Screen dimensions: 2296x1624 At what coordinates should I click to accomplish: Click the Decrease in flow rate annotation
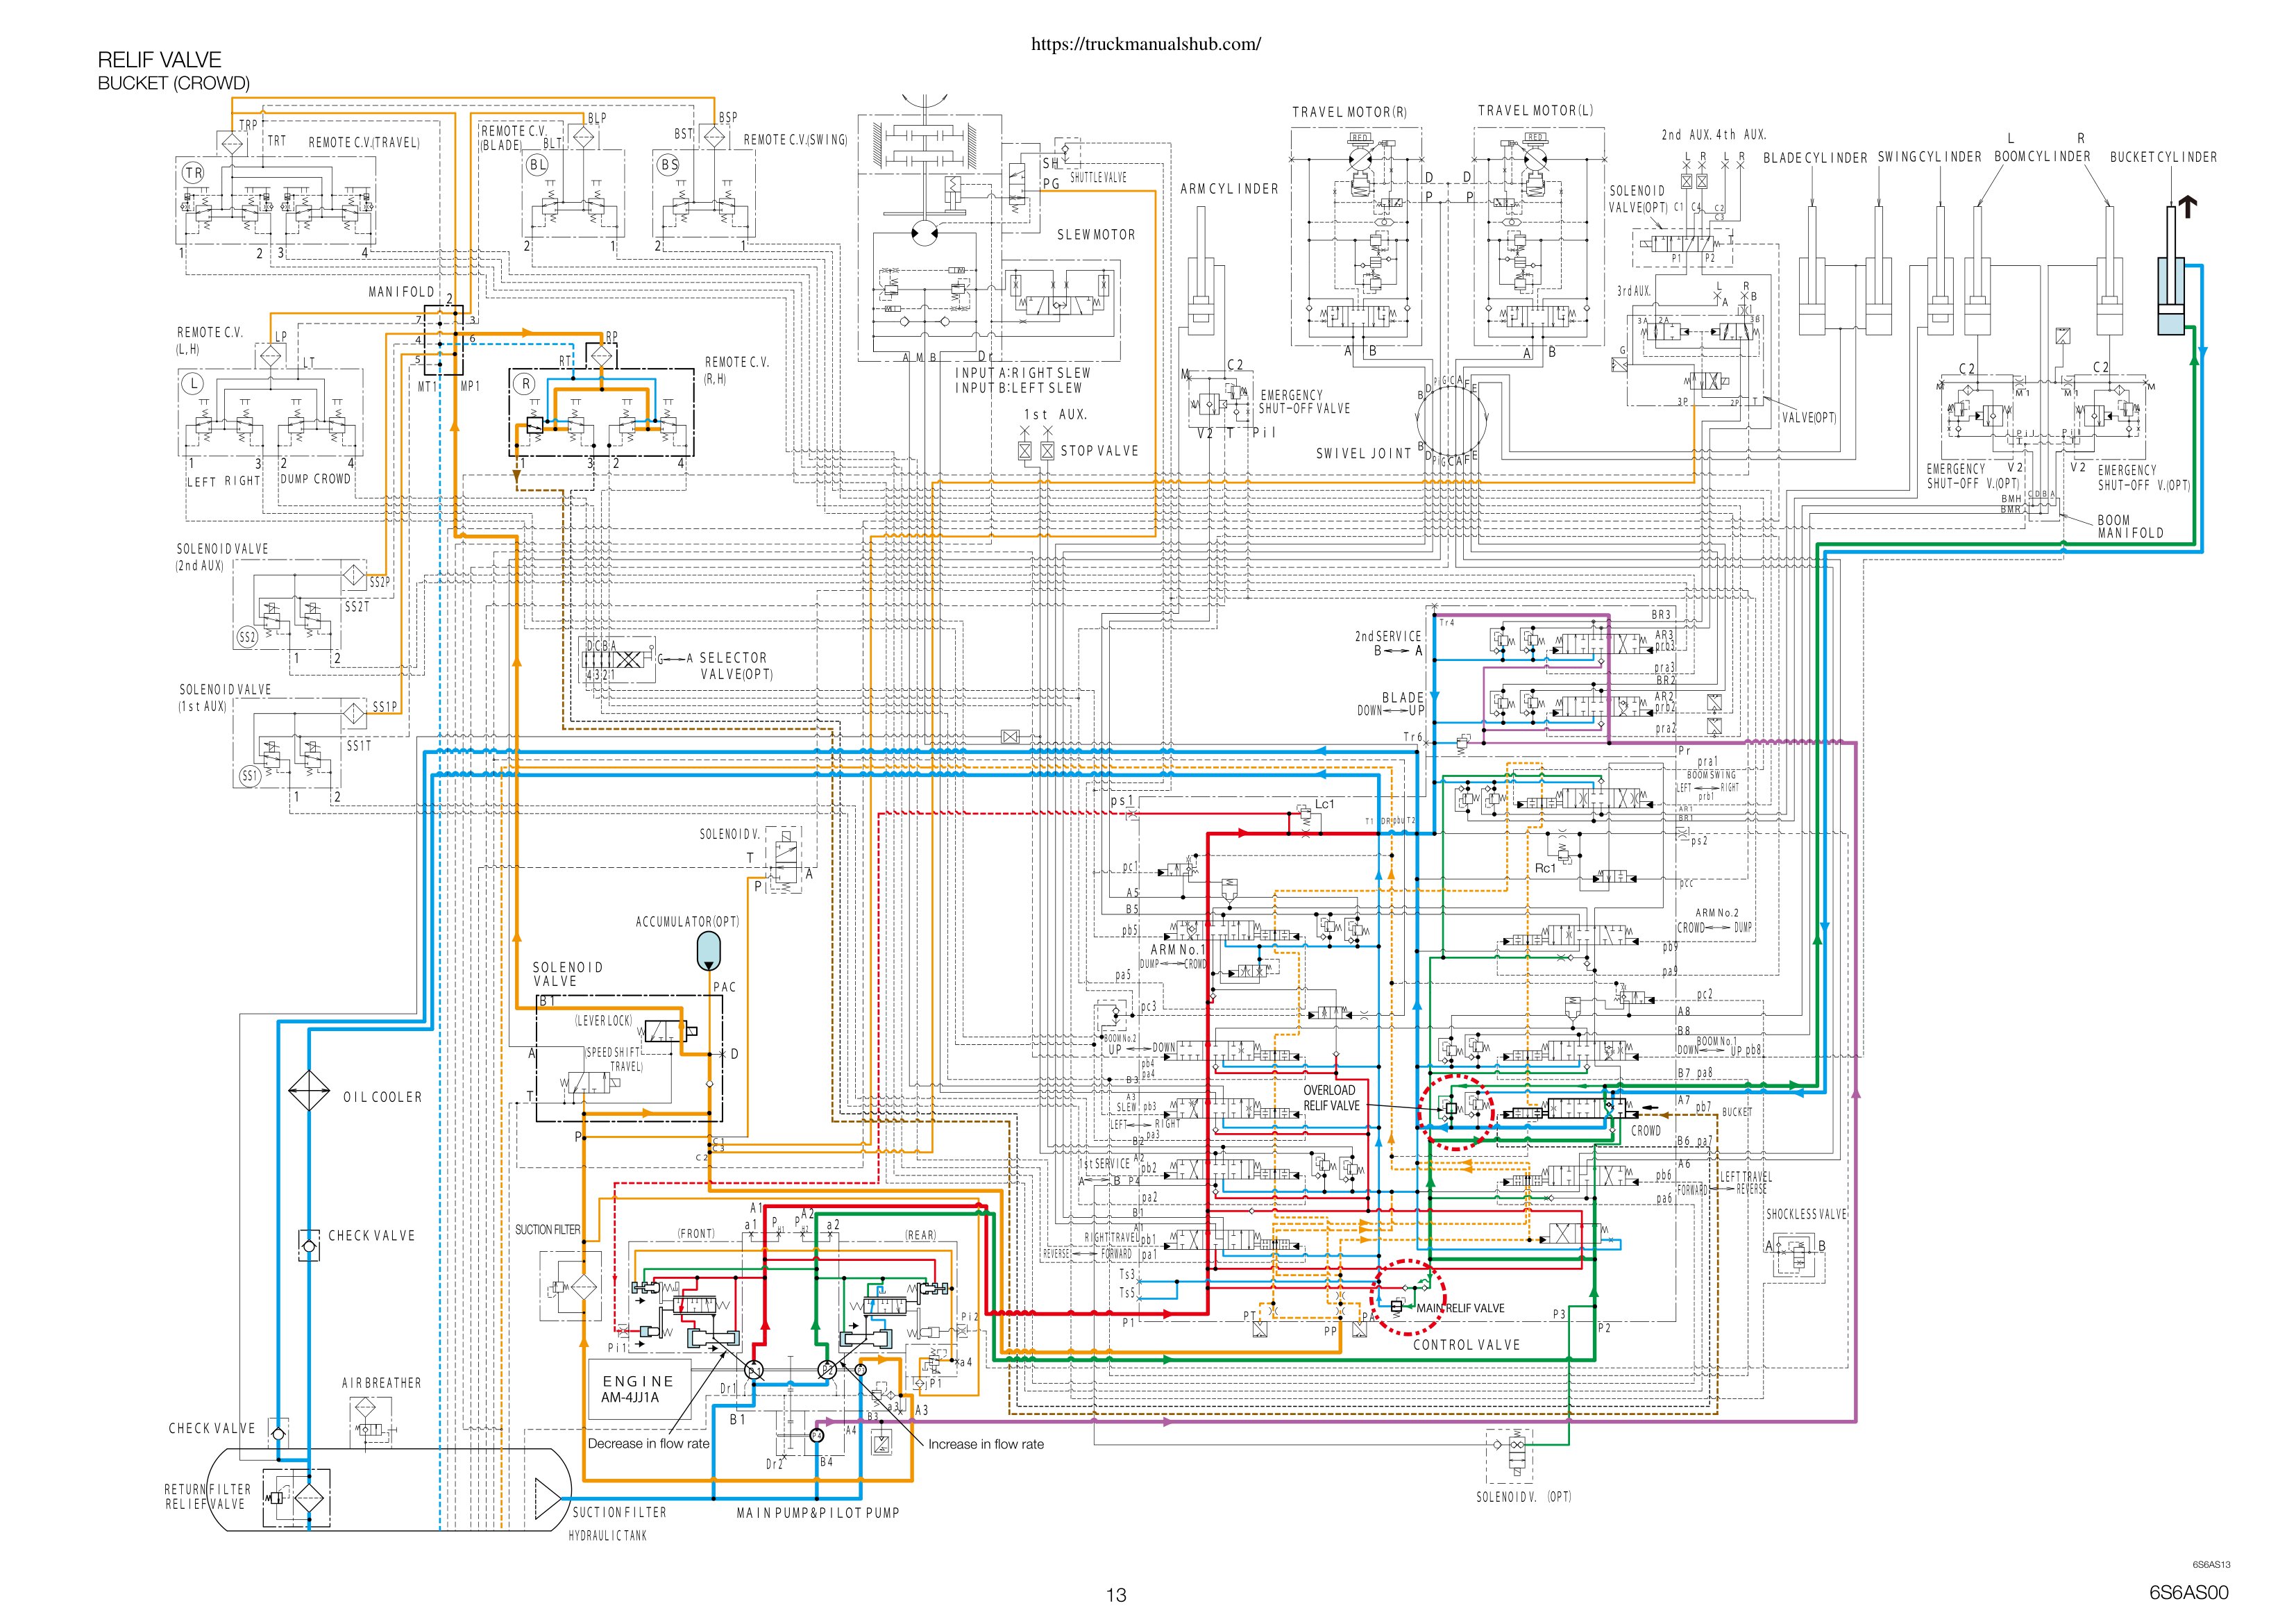coord(649,1444)
